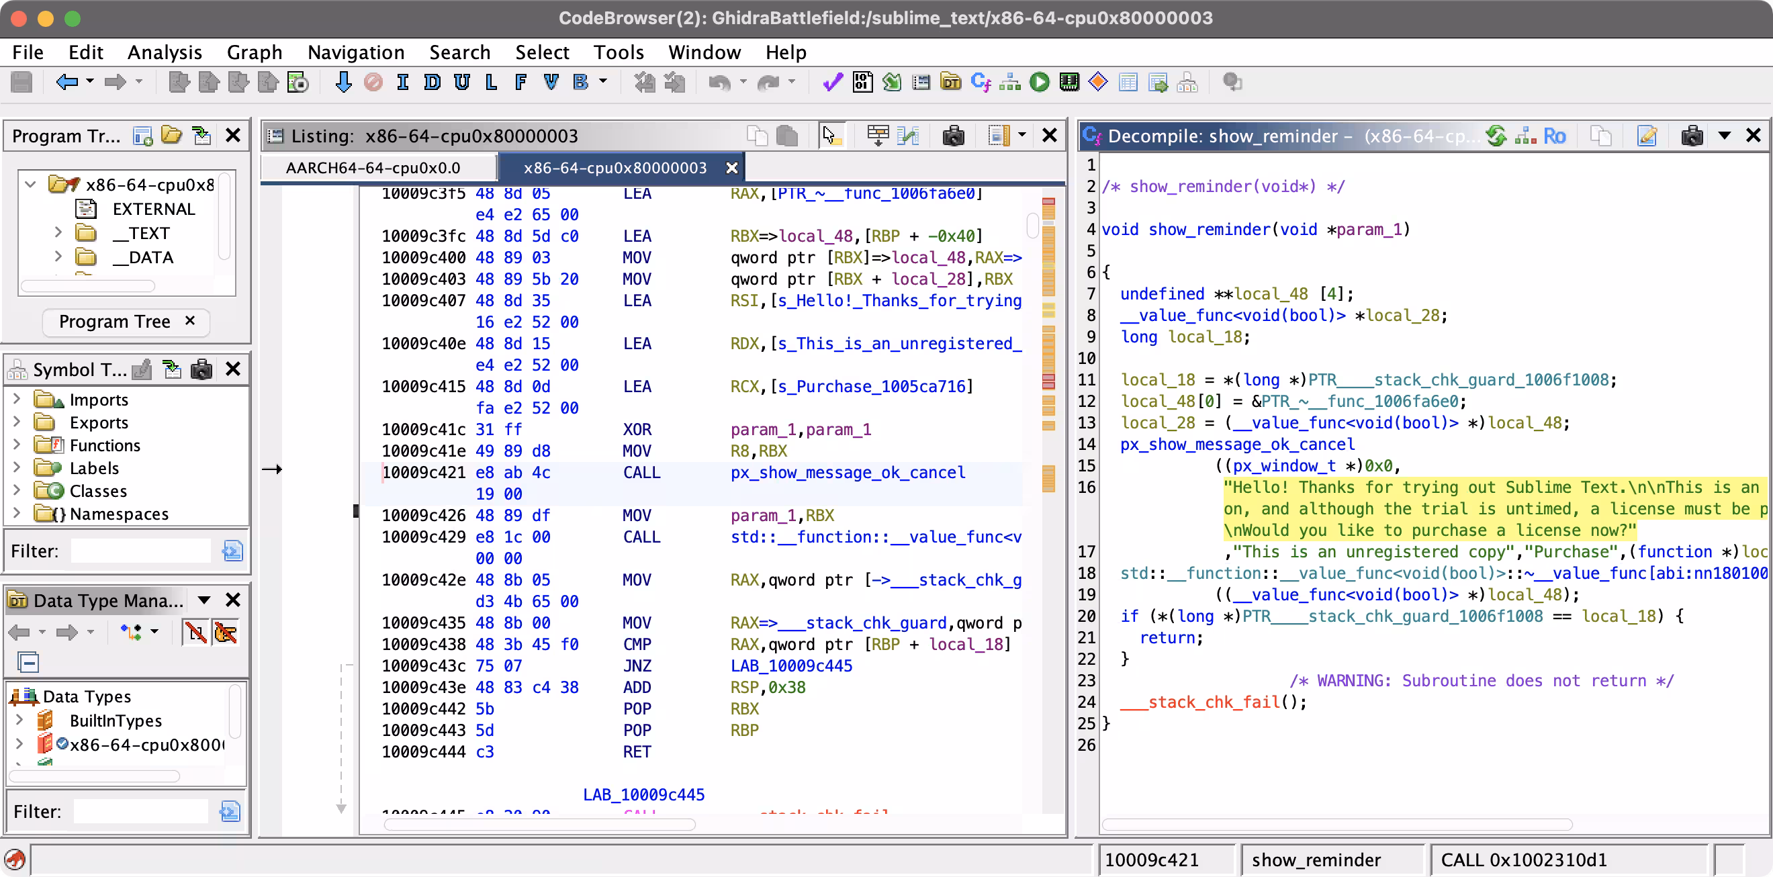Switch to AARCH64-64-cpu0x0.0 listing tab
The image size is (1773, 877).
[x=373, y=168]
